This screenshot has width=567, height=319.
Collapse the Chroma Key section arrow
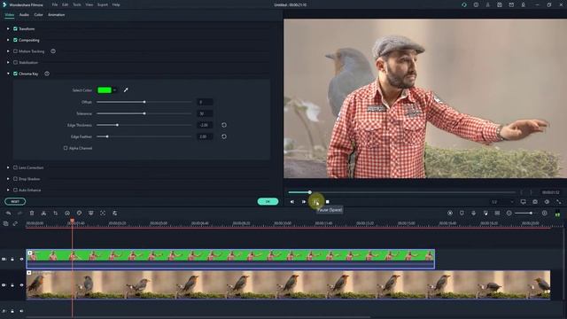[8, 74]
